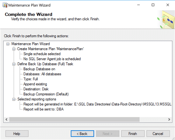
Task: Select the 'Destination: Disk' row
Action: click(36, 89)
